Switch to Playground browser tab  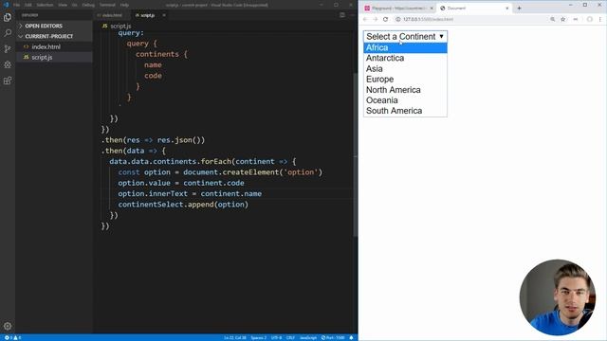click(x=398, y=8)
